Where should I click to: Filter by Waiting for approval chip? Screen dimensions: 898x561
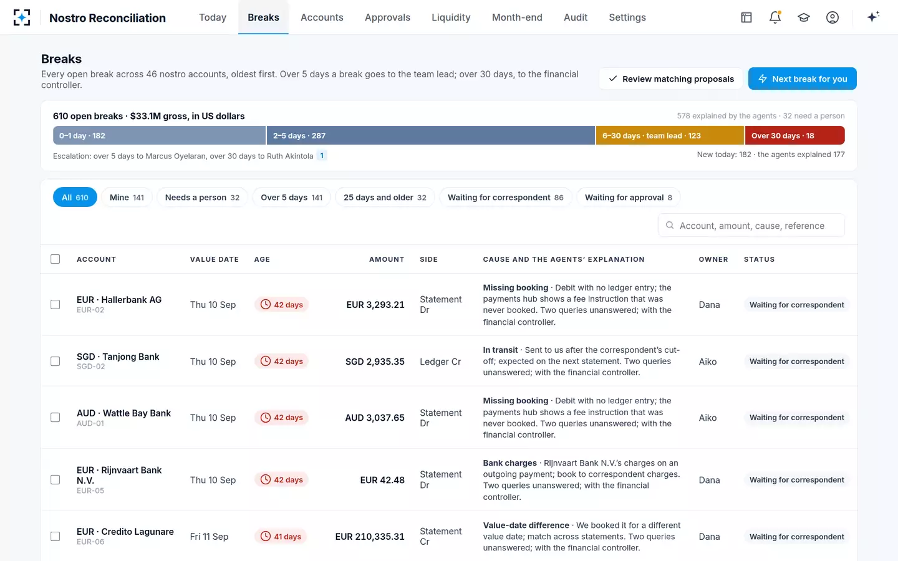click(629, 198)
